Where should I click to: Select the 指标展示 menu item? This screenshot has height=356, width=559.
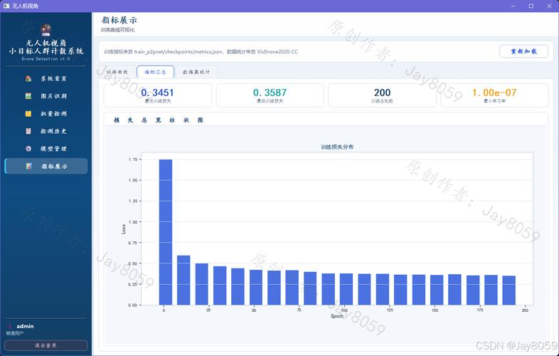[46, 166]
